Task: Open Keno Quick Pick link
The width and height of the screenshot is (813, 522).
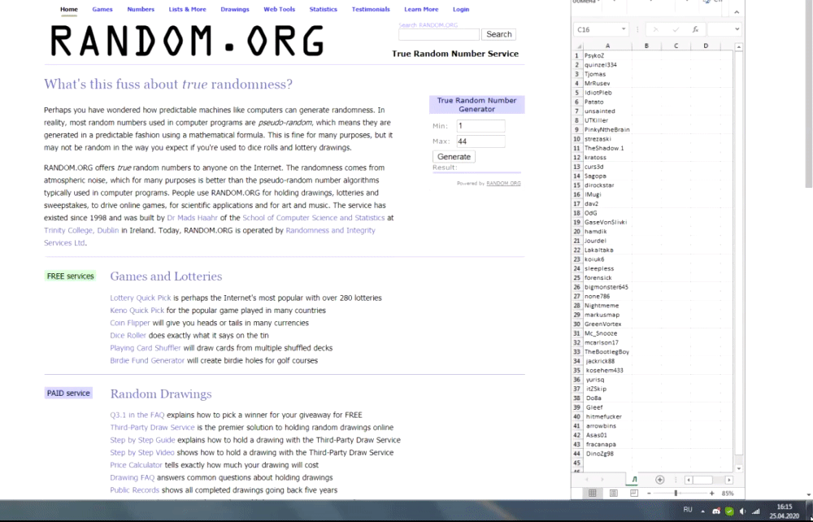Action: coord(137,311)
